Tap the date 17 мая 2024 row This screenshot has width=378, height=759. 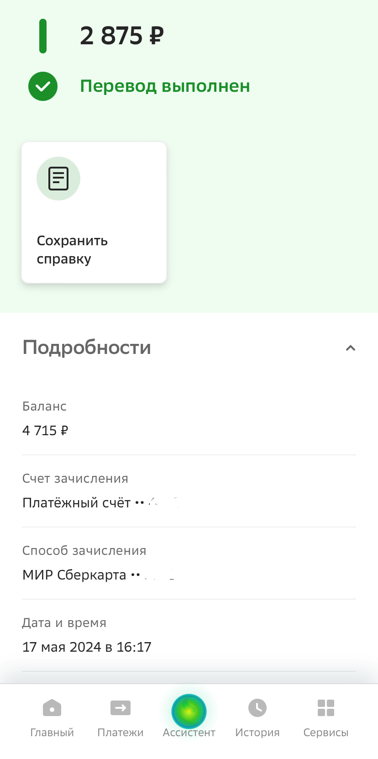click(87, 647)
